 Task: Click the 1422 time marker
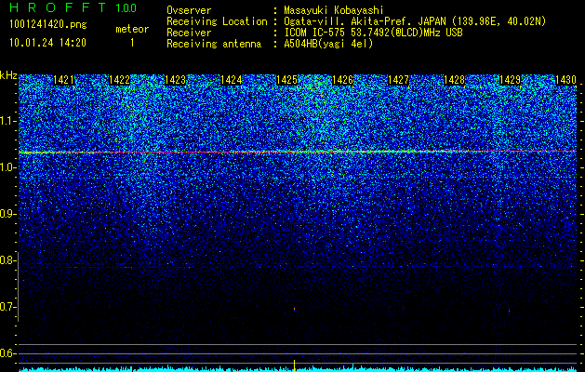(x=119, y=80)
